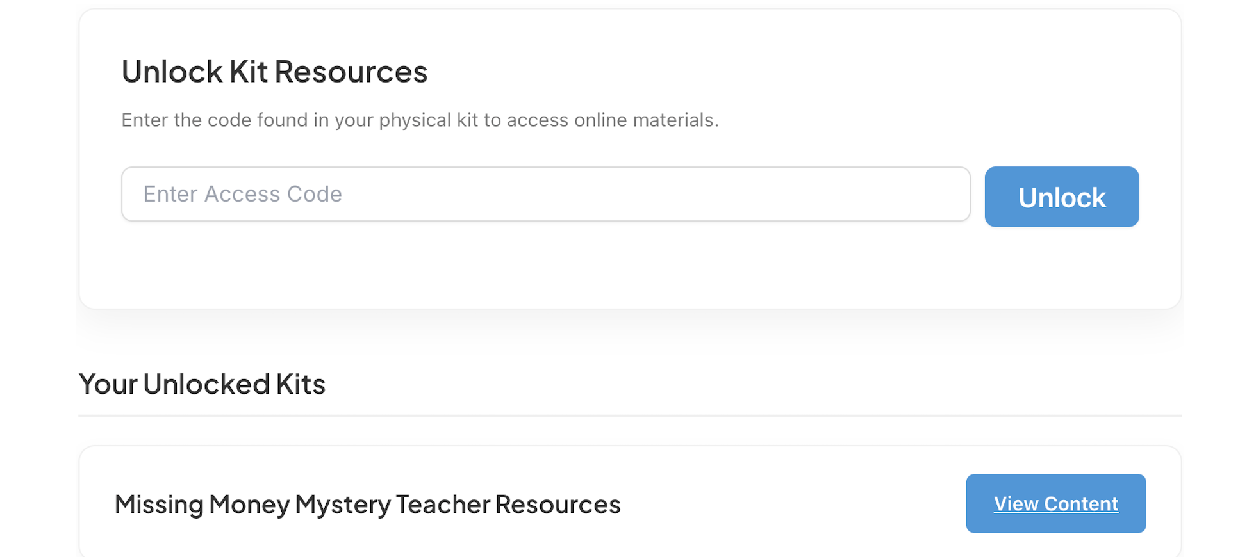Open the View Content link
This screenshot has width=1256, height=557.
1055,504
